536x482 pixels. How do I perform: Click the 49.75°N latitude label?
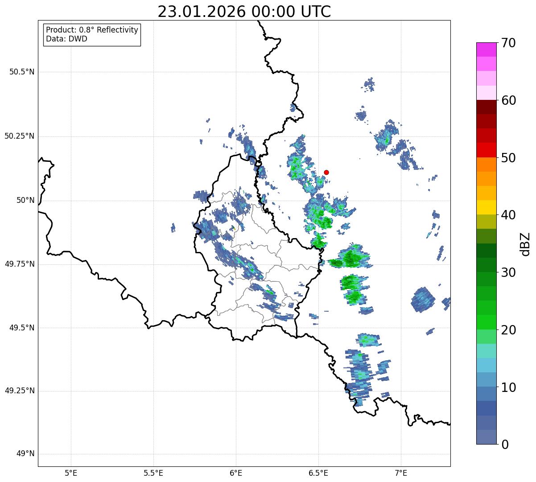(20, 264)
